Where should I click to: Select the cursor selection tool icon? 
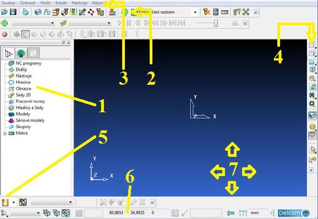pyautogui.click(x=312, y=150)
